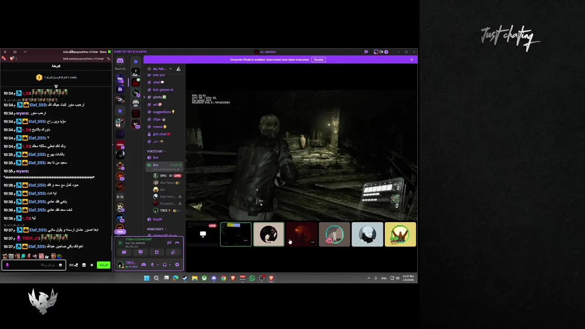Open the photo text channel
The width and height of the screenshot is (585, 329).
click(158, 97)
